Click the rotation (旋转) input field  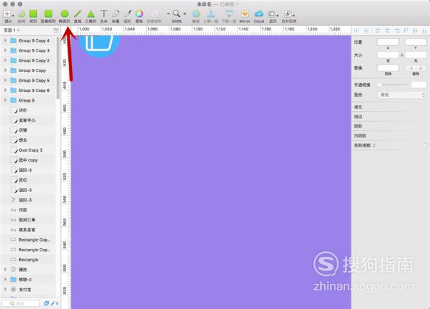click(388, 67)
